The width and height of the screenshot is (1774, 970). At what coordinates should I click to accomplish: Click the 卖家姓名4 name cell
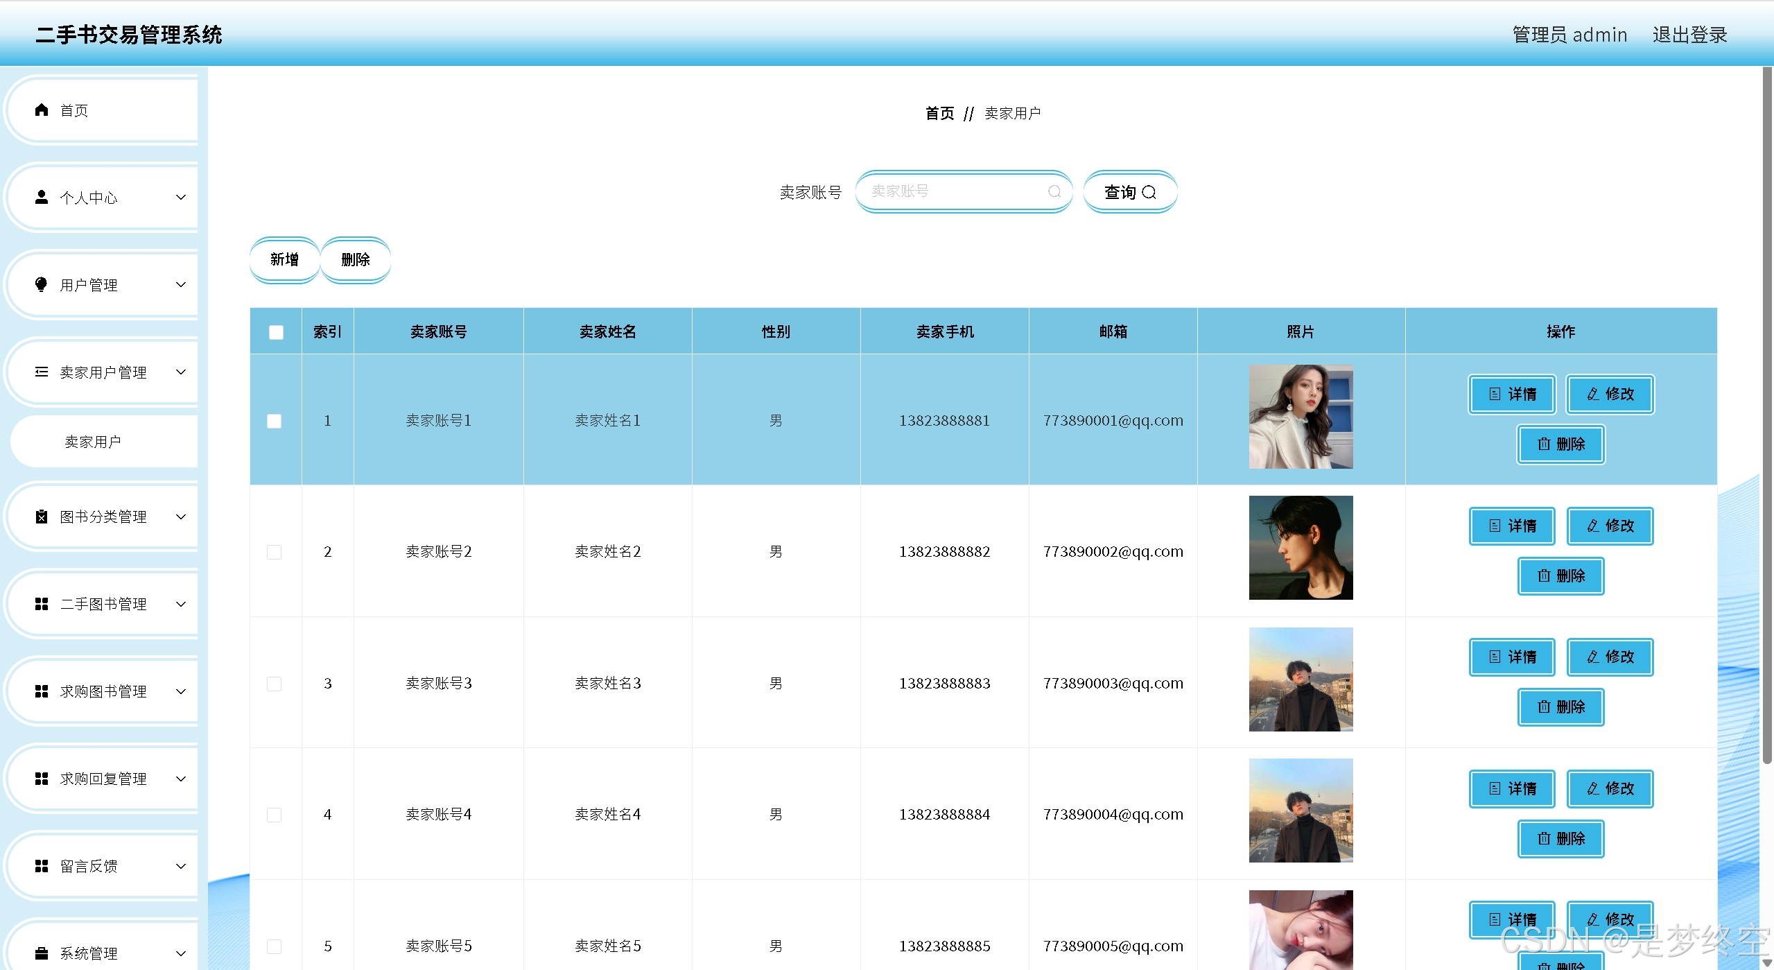[x=607, y=815]
